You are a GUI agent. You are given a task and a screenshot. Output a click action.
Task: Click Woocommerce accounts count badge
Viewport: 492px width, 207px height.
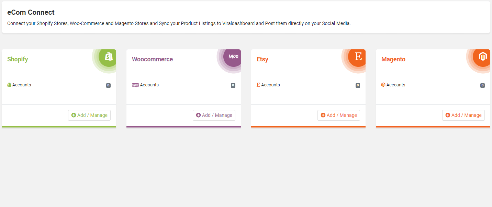coord(233,85)
